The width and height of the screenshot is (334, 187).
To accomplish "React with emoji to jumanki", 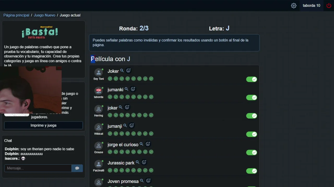I will pyautogui.click(x=133, y=89).
